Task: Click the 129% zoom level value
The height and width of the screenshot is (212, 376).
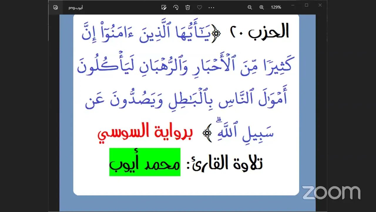Action: (276, 7)
